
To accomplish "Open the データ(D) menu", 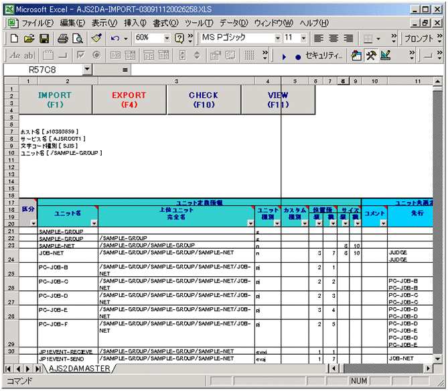I will click(234, 23).
